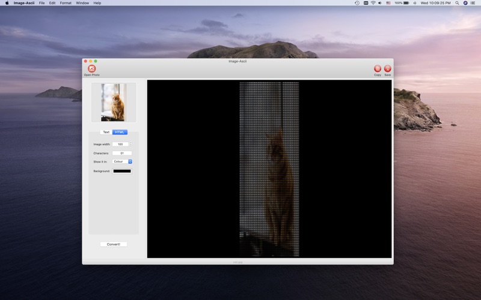The width and height of the screenshot is (481, 300).
Task: Expand the 'Show it in' Colour dropdown
Action: (x=122, y=161)
